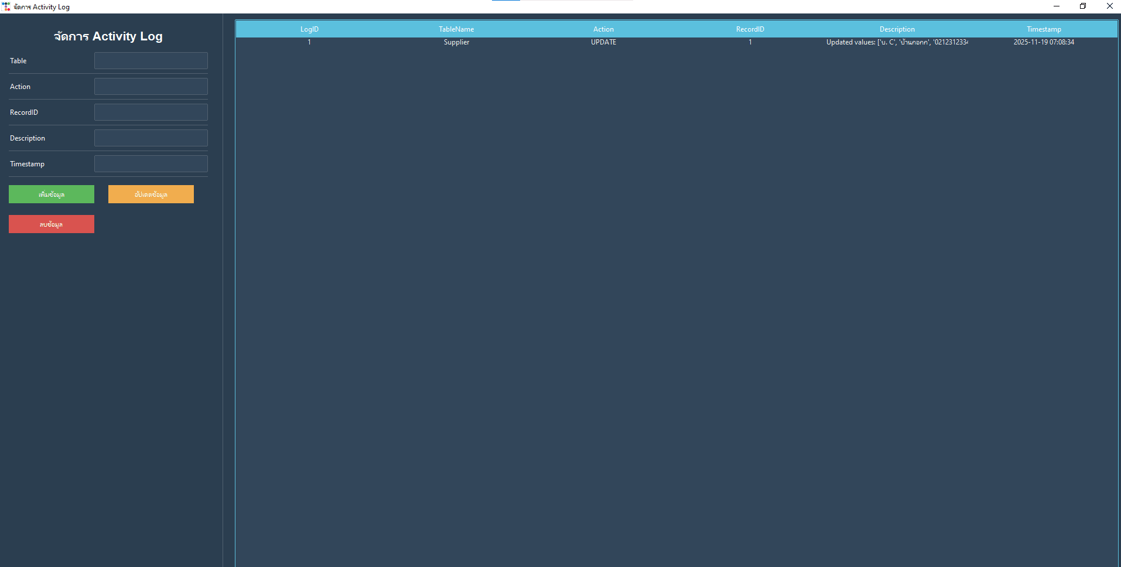Viewport: 1121px width, 567px height.
Task: Click the app icon in the title bar
Action: (x=6, y=6)
